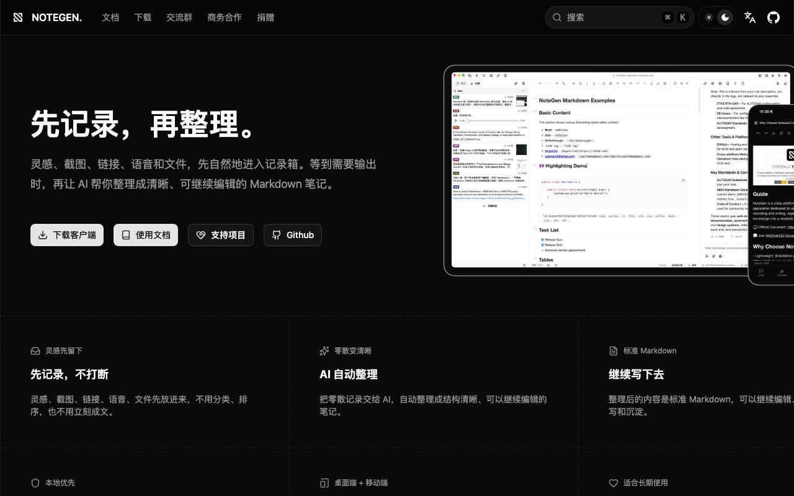Image resolution: width=794 pixels, height=496 pixels.
Task: Click the 适合长期使用 label
Action: (646, 483)
